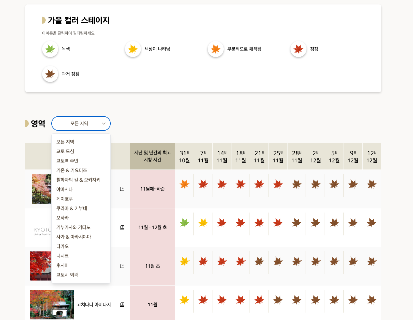Open external link icon in 11월 - 12월 초 row
This screenshot has width=413, height=320.
click(122, 227)
